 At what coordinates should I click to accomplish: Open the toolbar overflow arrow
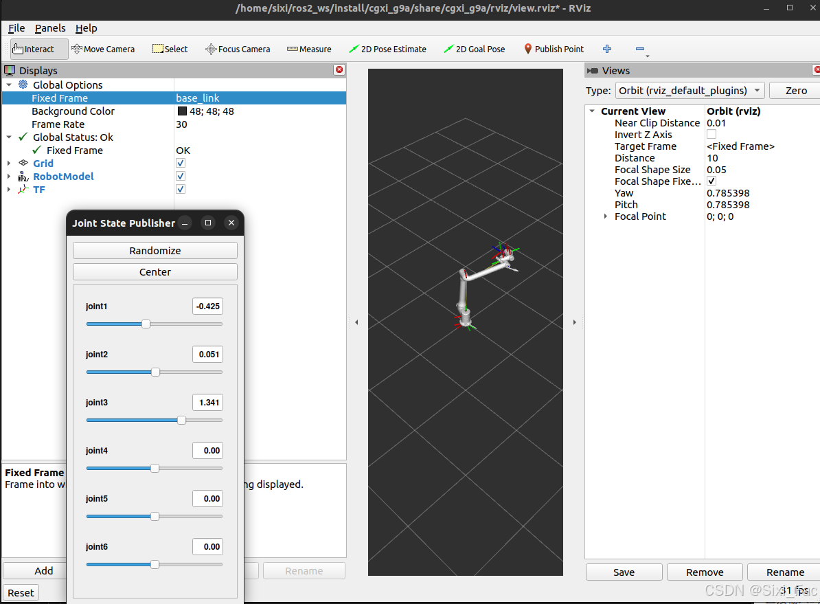648,56
